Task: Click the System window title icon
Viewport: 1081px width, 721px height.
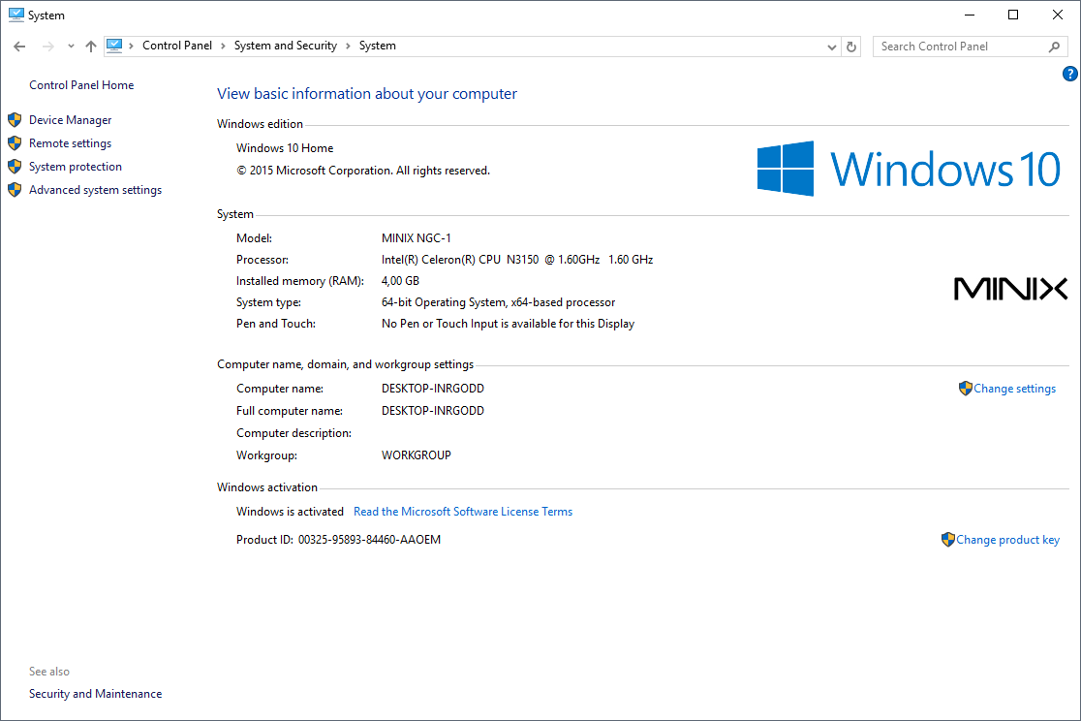Action: click(15, 15)
